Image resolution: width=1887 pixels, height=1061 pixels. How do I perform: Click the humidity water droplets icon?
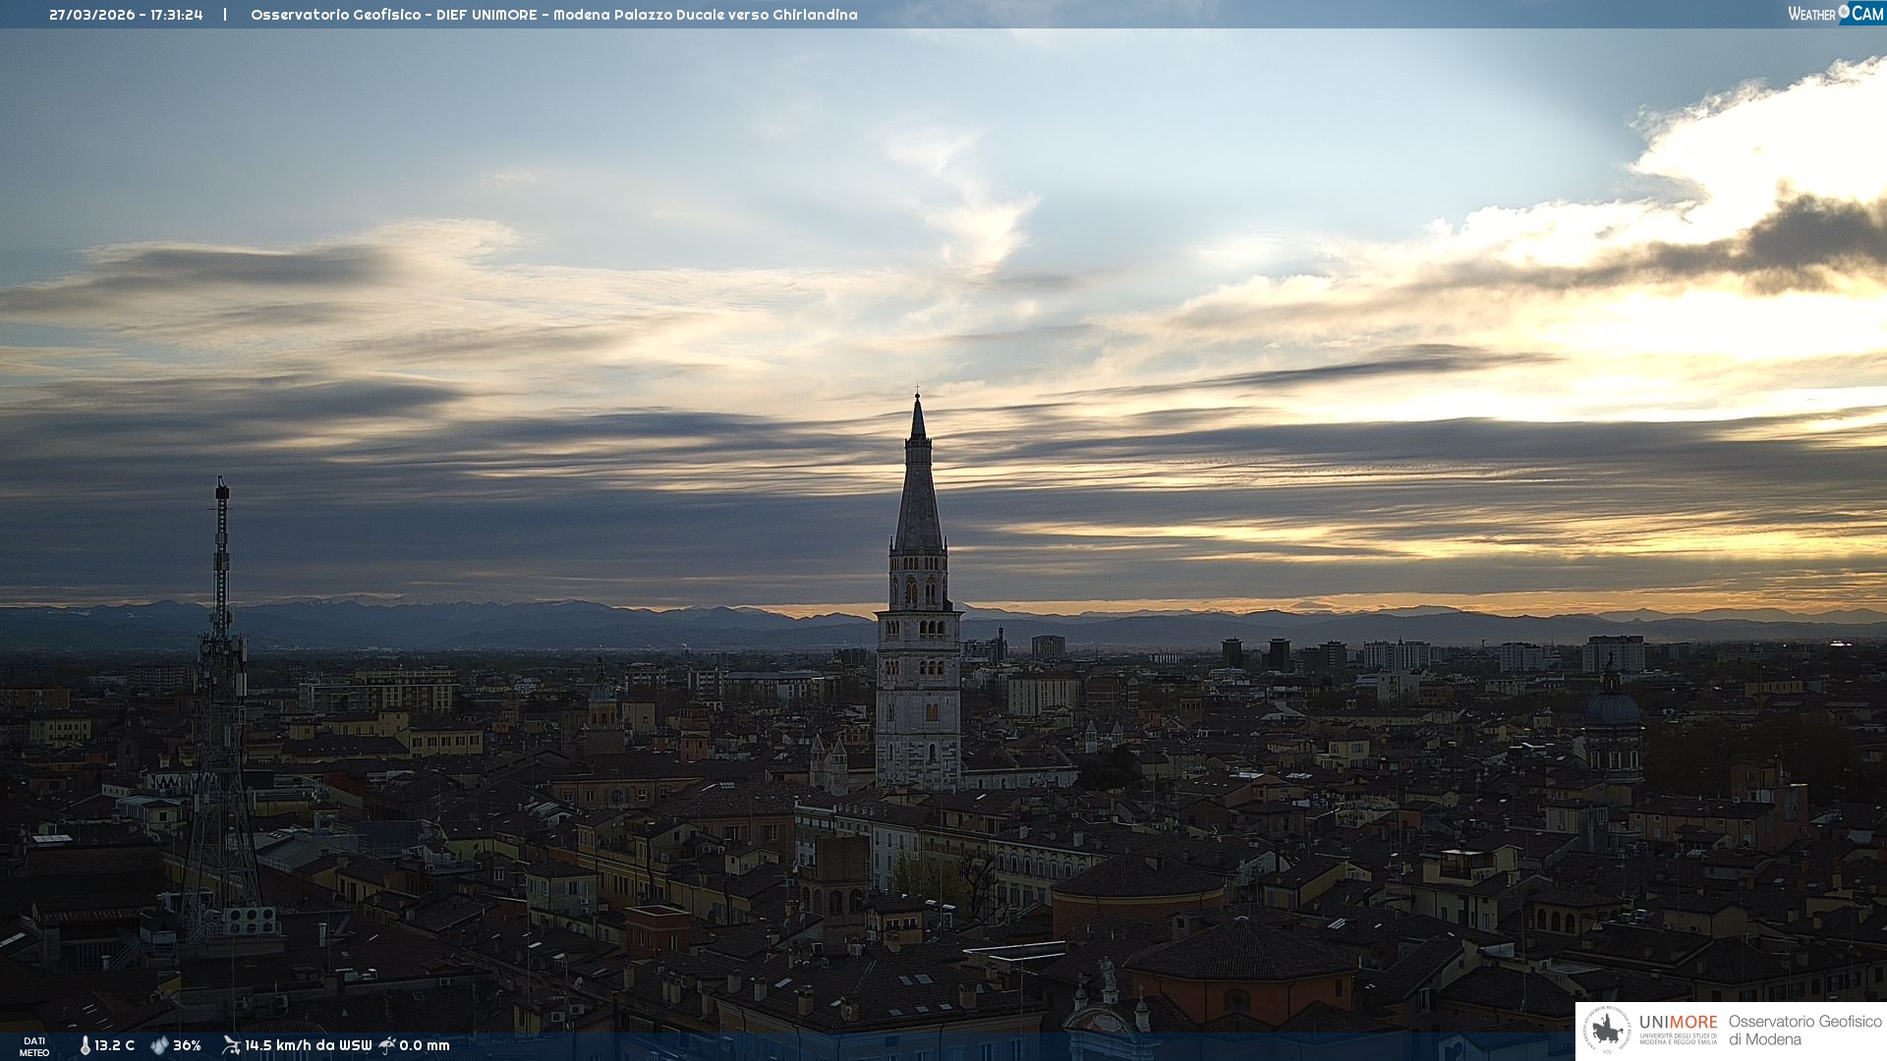pos(159,1045)
